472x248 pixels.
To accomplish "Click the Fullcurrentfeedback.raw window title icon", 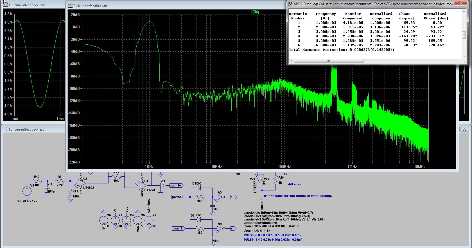I will (x=5, y=5).
